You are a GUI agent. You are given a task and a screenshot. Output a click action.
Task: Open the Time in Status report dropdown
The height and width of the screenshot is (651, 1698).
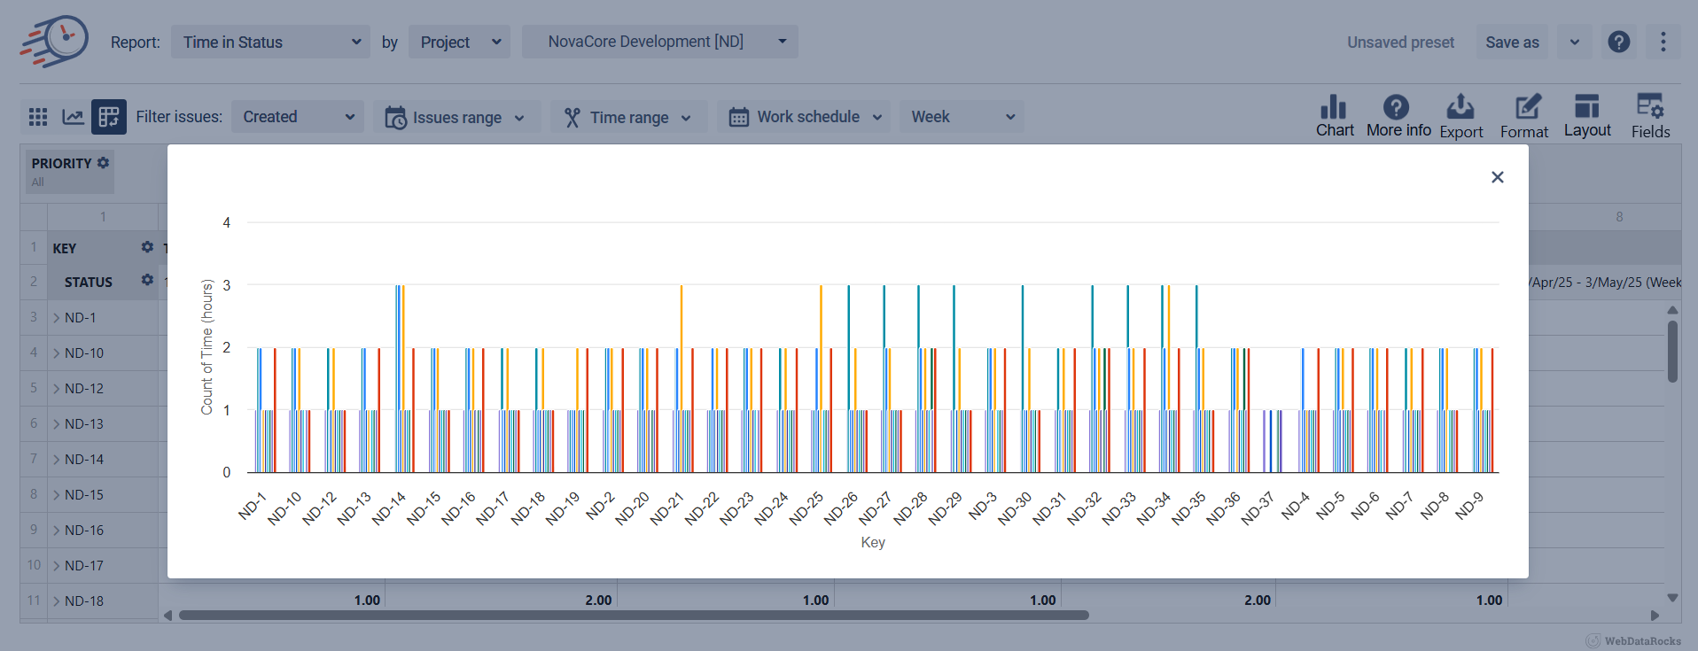click(x=270, y=43)
